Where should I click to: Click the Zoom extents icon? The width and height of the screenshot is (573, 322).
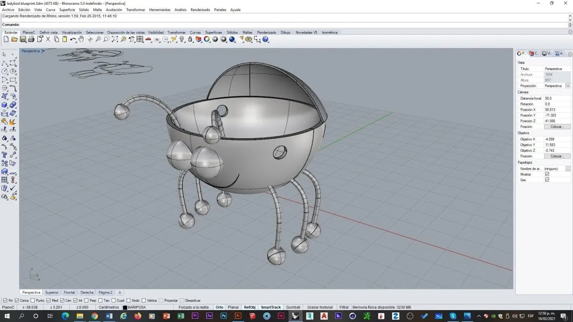(x=115, y=39)
